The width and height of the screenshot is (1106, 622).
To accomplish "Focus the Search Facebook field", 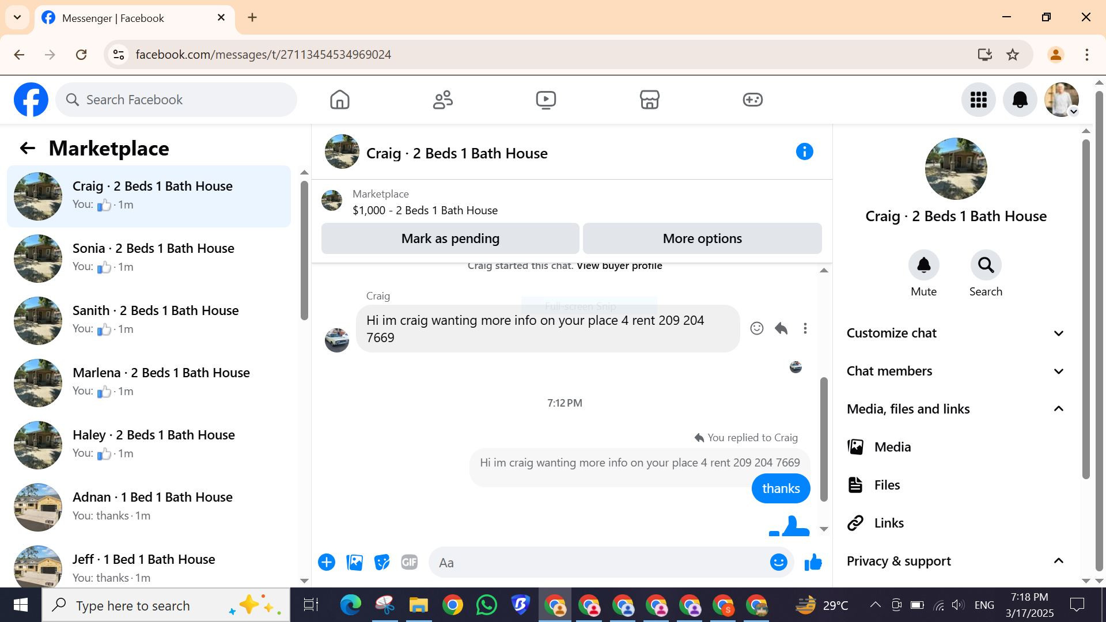I will [x=176, y=100].
